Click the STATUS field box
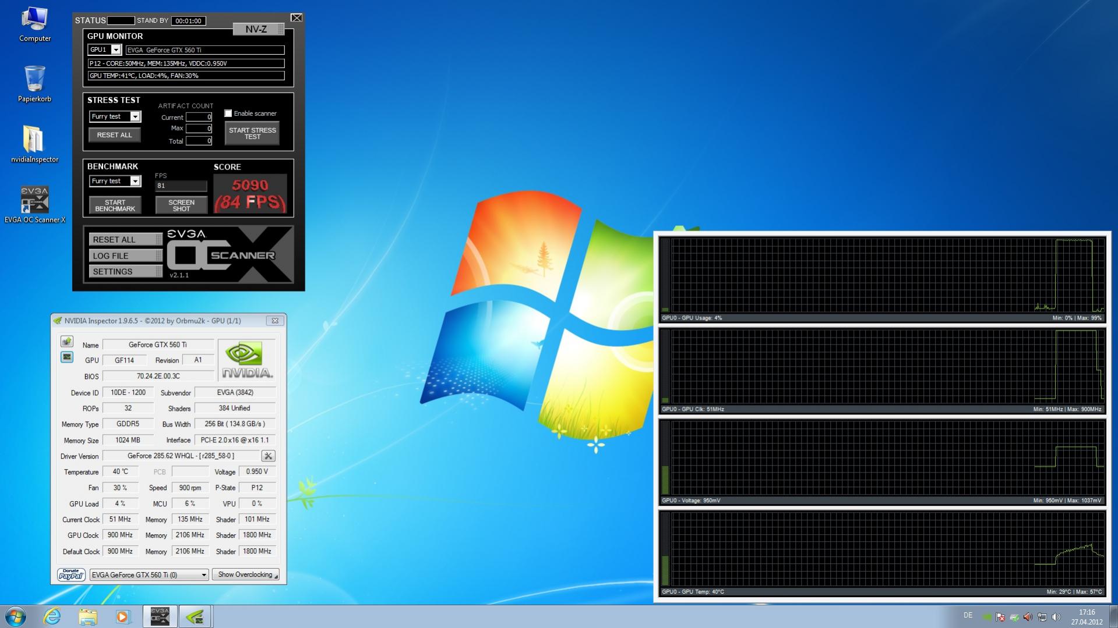This screenshot has width=1118, height=628. [121, 21]
